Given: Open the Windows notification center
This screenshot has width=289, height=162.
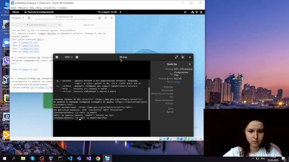Looking at the screenshot, I should pyautogui.click(x=284, y=158).
